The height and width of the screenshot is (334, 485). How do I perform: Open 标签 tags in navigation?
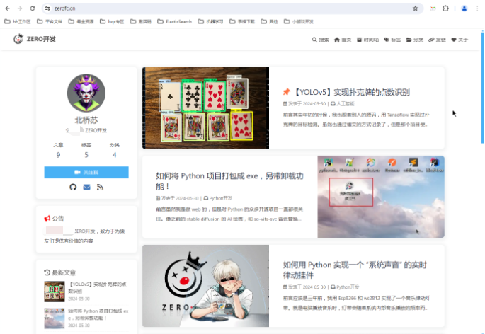pyautogui.click(x=392, y=40)
